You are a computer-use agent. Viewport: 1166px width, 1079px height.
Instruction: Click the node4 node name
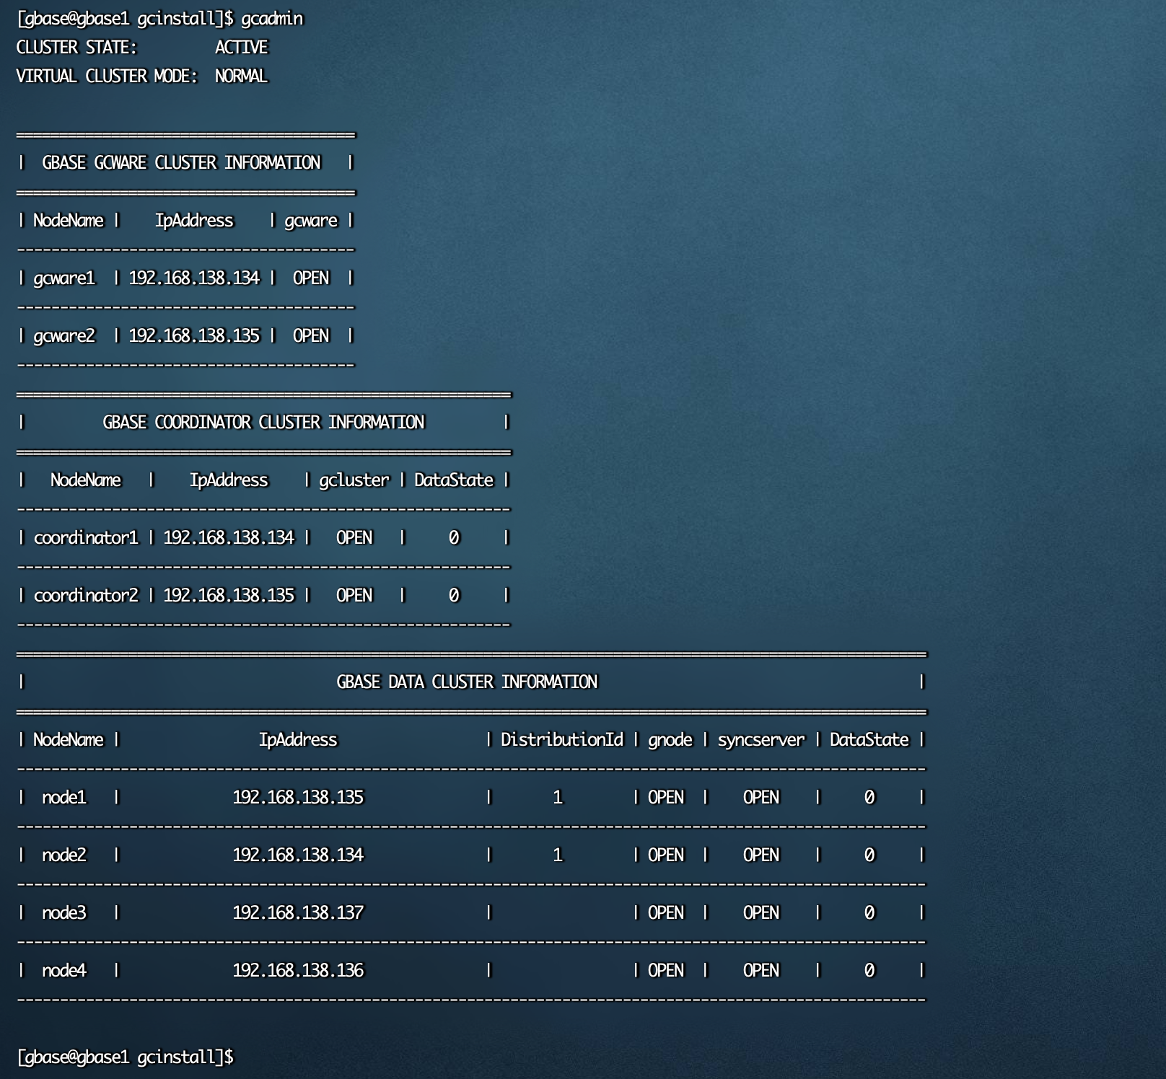[64, 971]
